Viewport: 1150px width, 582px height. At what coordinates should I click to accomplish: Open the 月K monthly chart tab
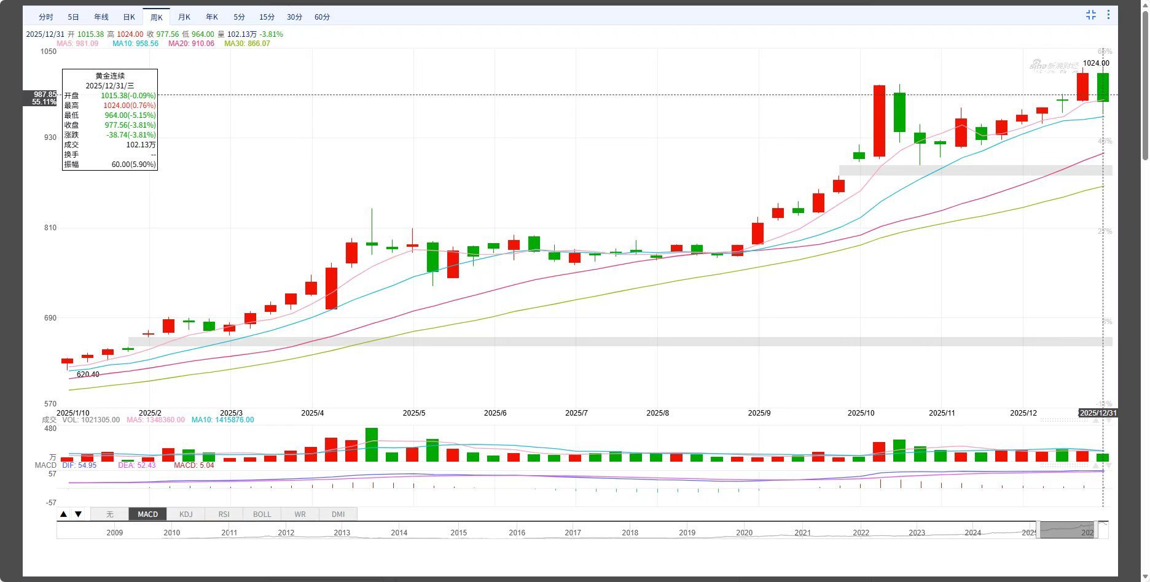coord(184,17)
